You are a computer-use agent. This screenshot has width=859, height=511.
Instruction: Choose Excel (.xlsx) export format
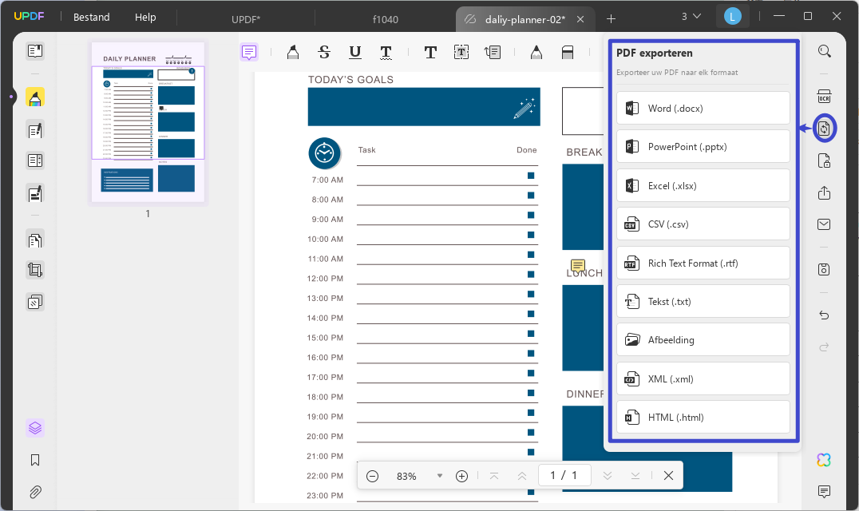coord(703,186)
